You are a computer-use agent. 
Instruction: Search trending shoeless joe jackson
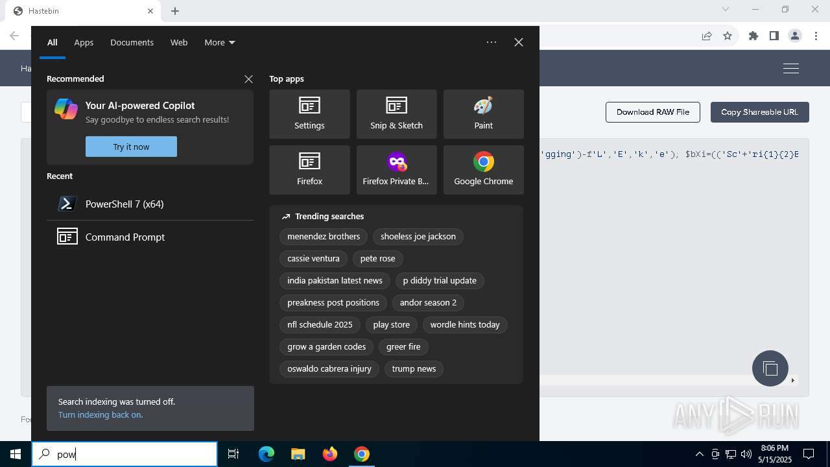pos(418,237)
